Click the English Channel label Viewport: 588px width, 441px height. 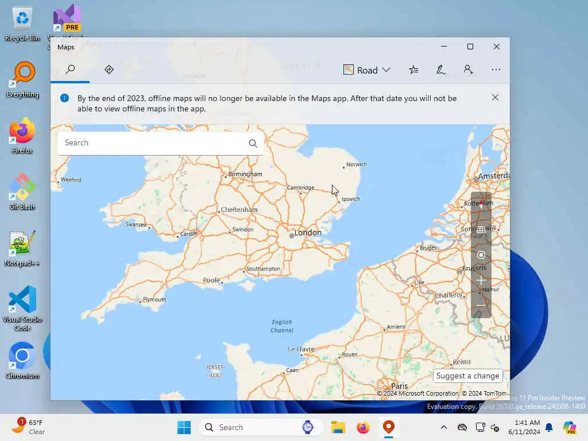pyautogui.click(x=282, y=326)
